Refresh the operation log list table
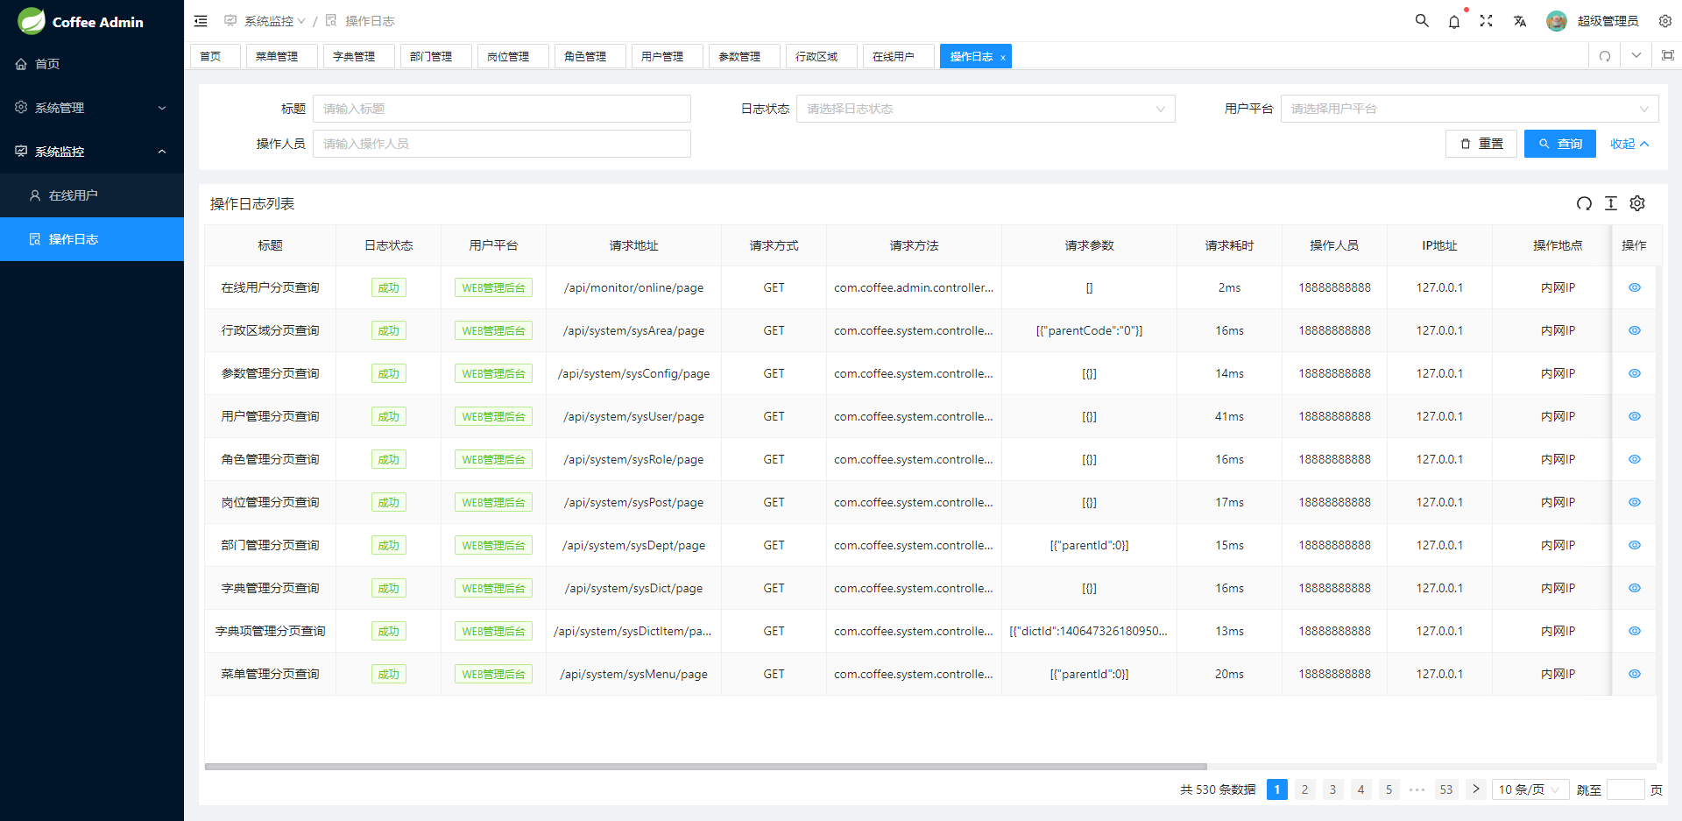Image resolution: width=1682 pixels, height=821 pixels. [x=1584, y=203]
